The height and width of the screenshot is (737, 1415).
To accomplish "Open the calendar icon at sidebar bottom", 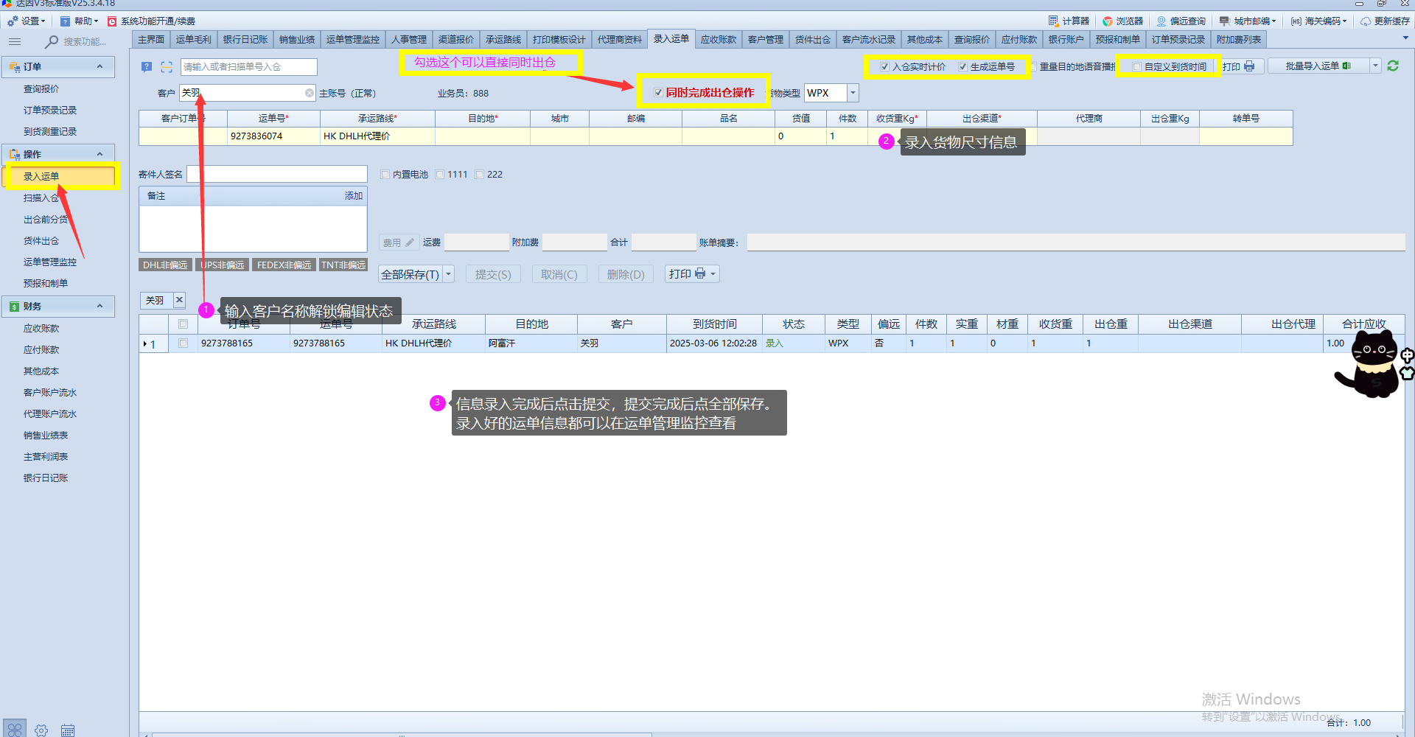I will (68, 730).
